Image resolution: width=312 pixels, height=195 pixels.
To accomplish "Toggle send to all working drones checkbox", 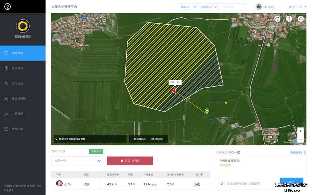I will pyautogui.click(x=222, y=183).
